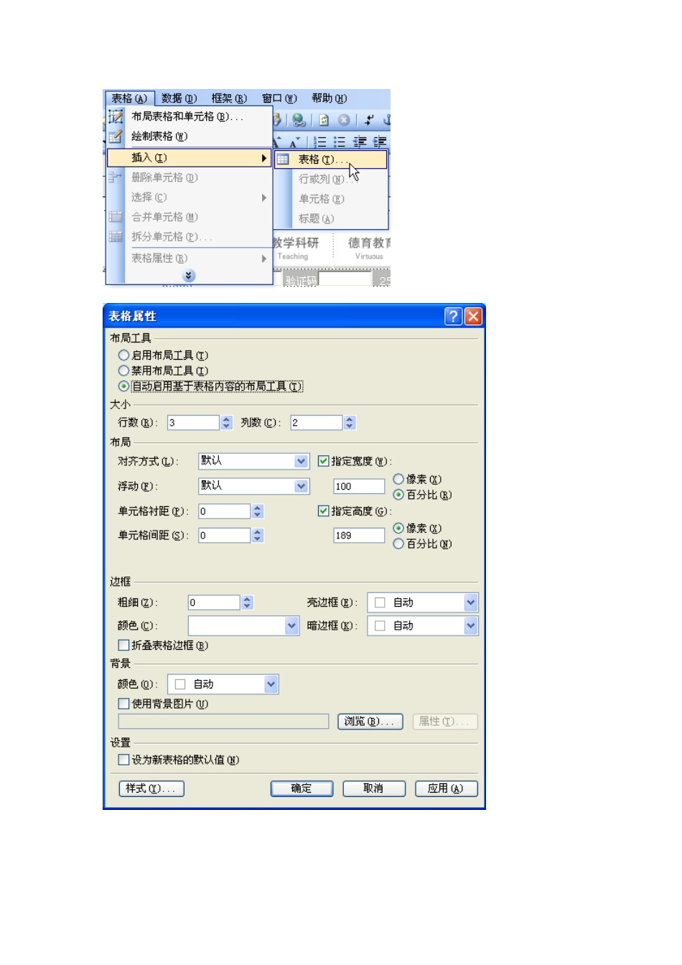
Task: Click the hyperlink globe toolbar icon
Action: tap(299, 120)
